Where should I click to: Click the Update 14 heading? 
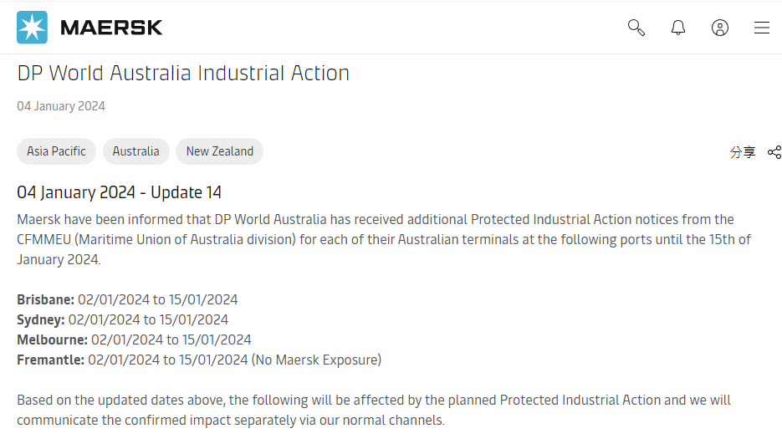pos(120,192)
